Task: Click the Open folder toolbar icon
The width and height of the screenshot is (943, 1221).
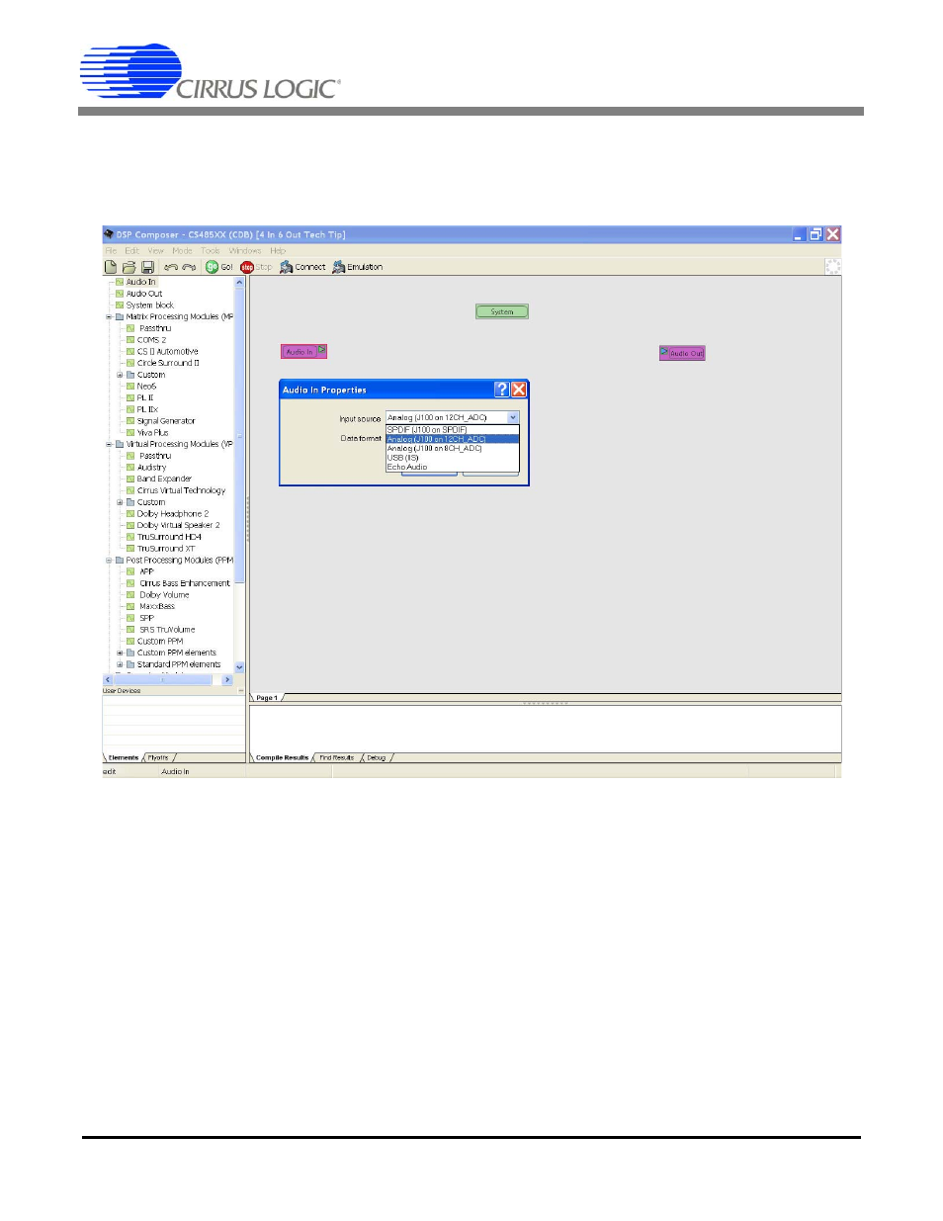Action: point(129,267)
